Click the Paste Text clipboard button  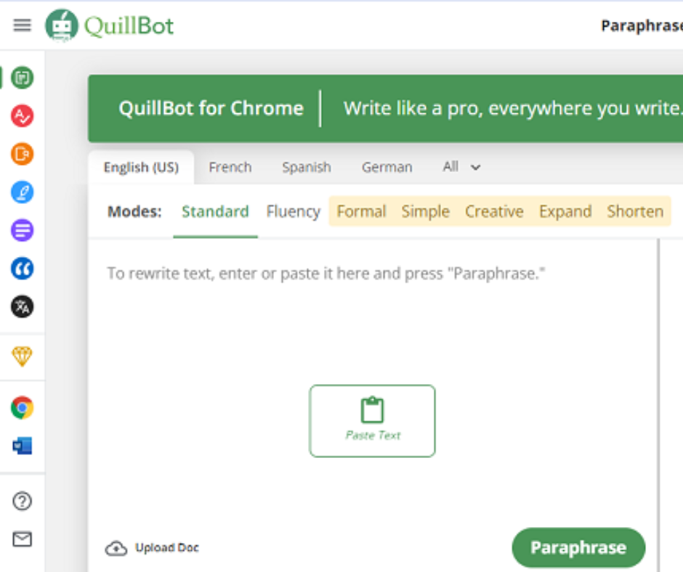(373, 421)
